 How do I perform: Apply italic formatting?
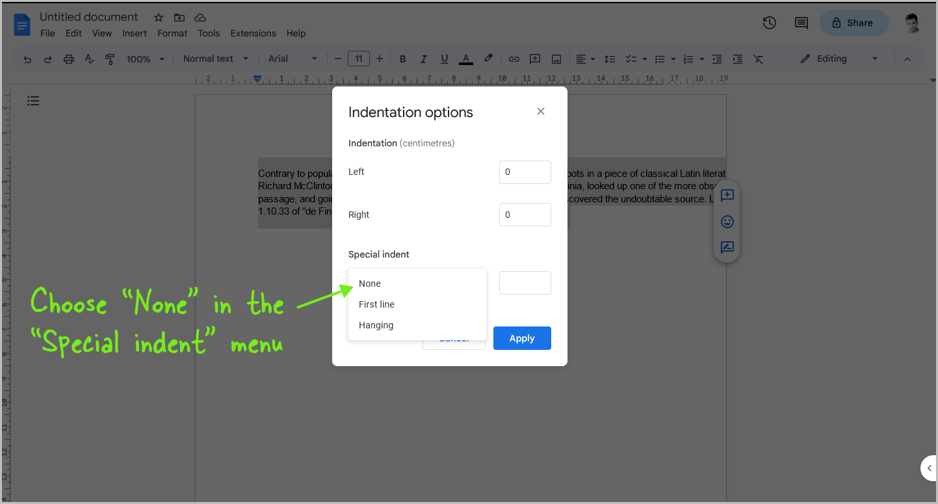point(423,59)
